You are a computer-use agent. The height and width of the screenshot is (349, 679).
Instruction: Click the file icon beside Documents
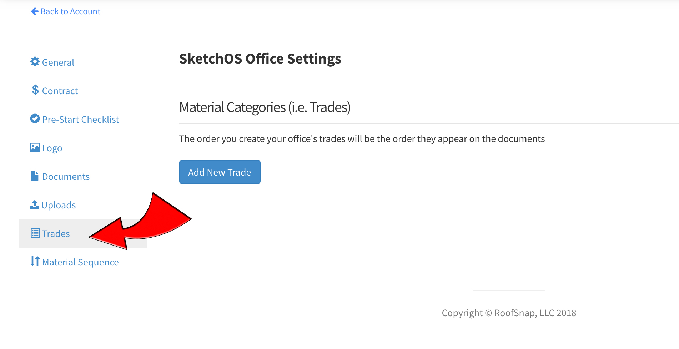click(35, 176)
